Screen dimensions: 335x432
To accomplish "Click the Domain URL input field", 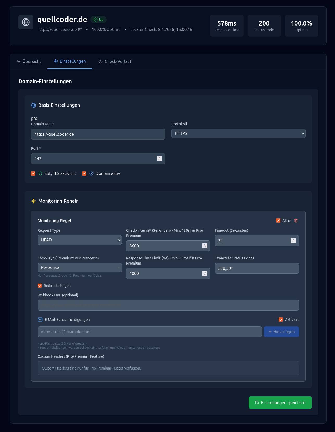I will [98, 134].
